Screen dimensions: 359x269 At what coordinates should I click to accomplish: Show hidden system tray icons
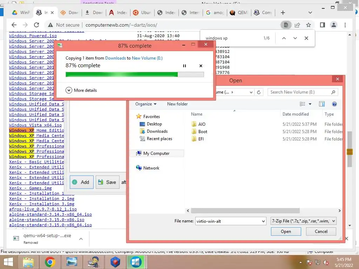pos(300,262)
